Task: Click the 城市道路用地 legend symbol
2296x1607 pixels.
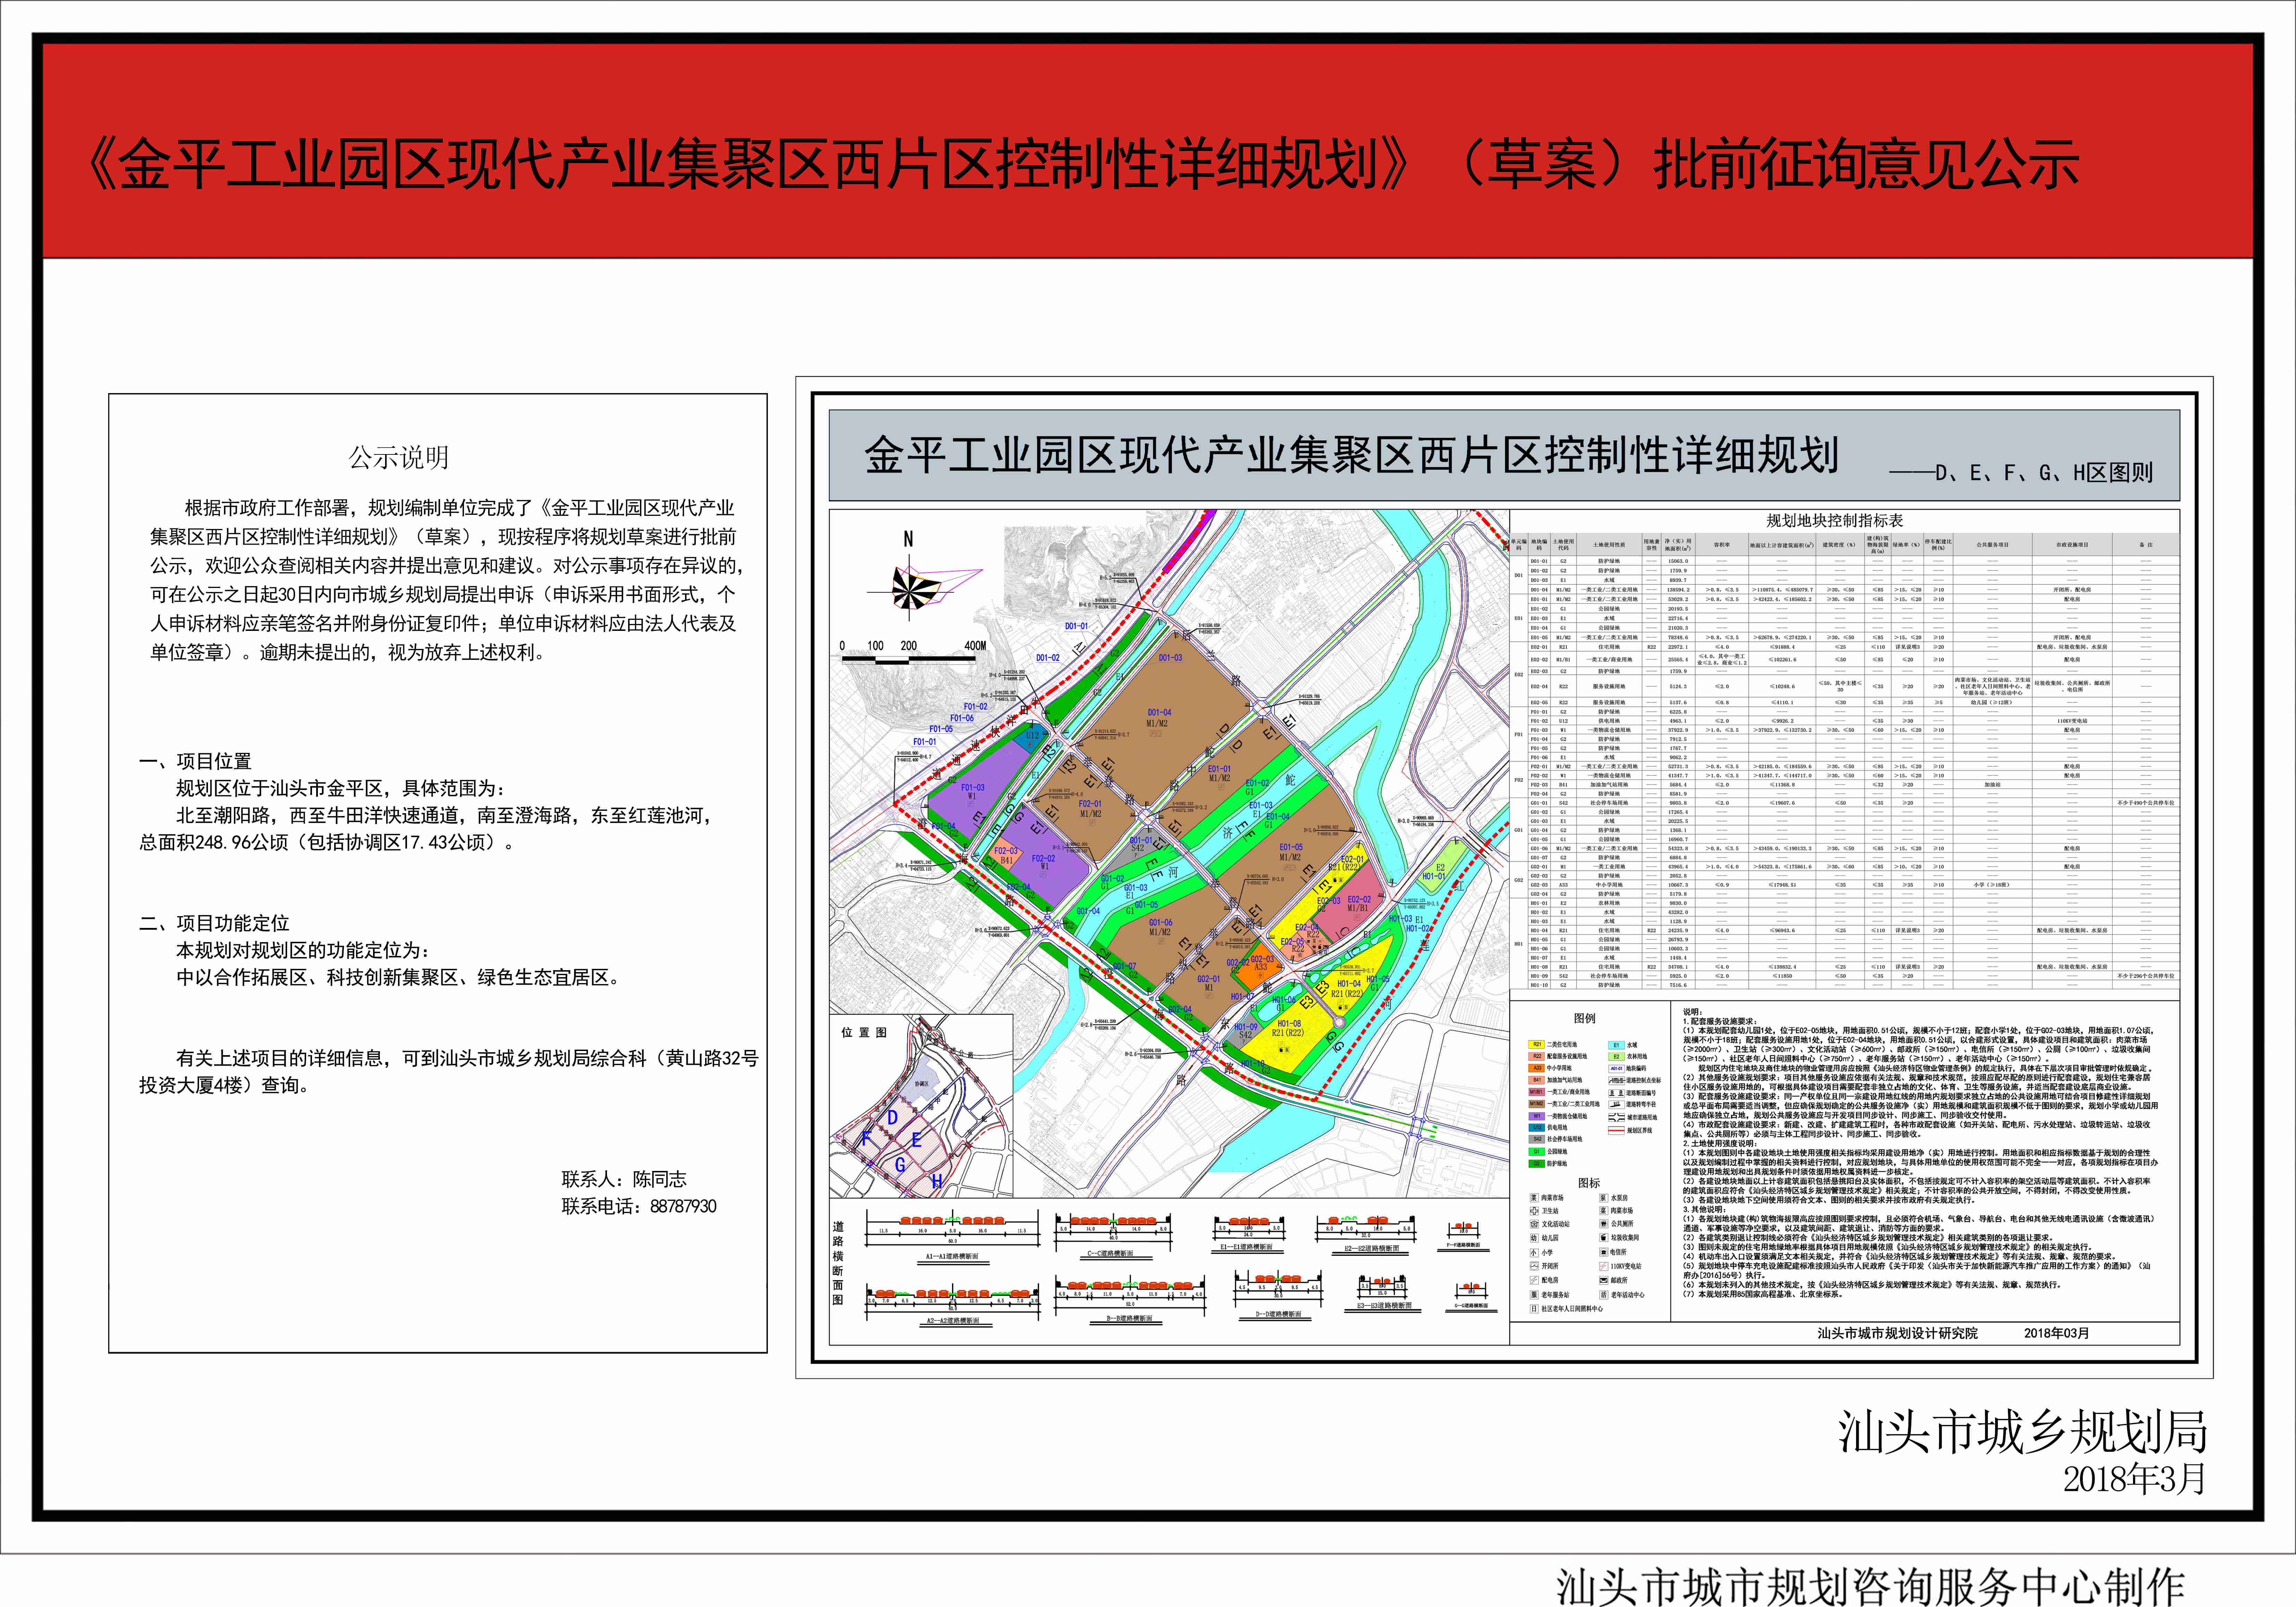Action: [1617, 1117]
